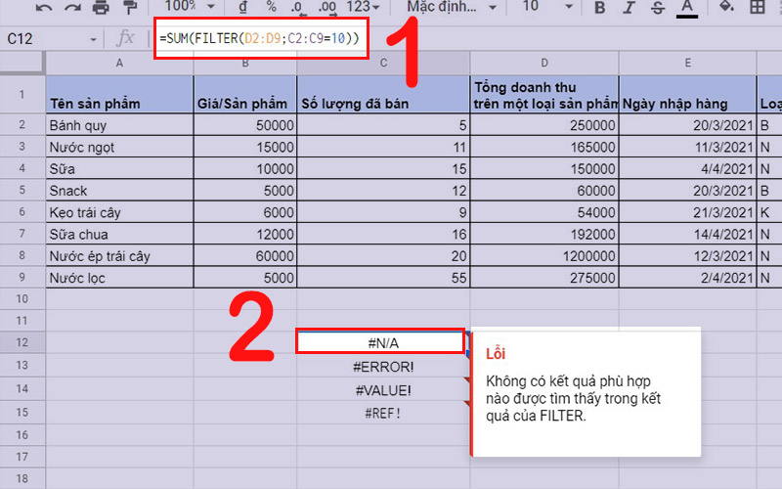Select row 12 header
This screenshot has width=782, height=489.
[22, 341]
